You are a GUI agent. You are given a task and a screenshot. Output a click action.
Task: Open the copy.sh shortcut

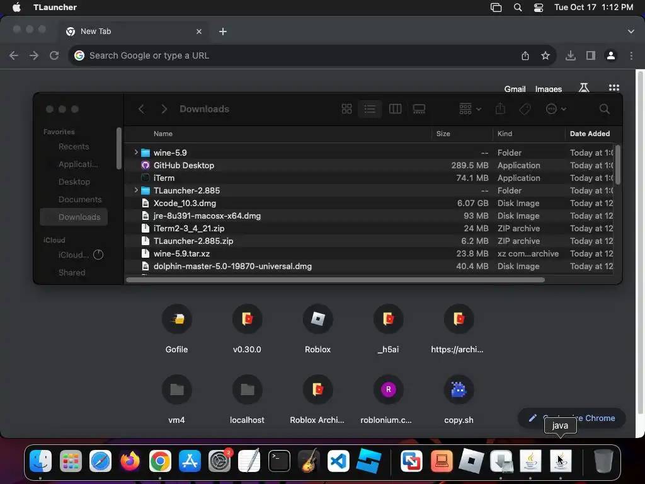pos(459,399)
